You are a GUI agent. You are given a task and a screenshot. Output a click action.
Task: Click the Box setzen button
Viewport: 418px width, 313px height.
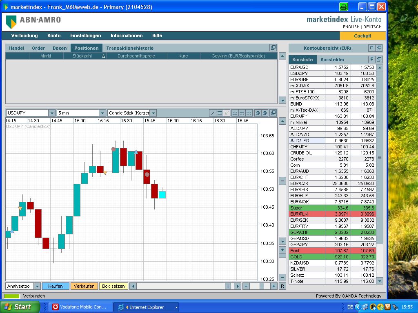(113, 287)
